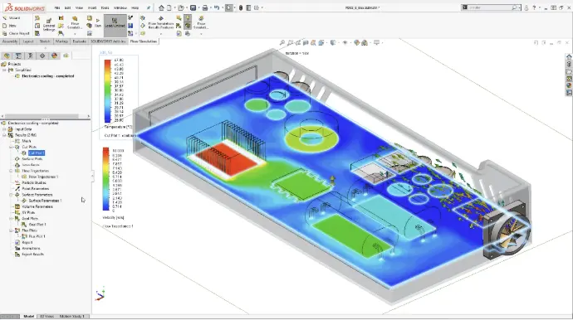Image resolution: width=573 pixels, height=320 pixels.
Task: Open the Tools menu
Action: click(x=105, y=7)
